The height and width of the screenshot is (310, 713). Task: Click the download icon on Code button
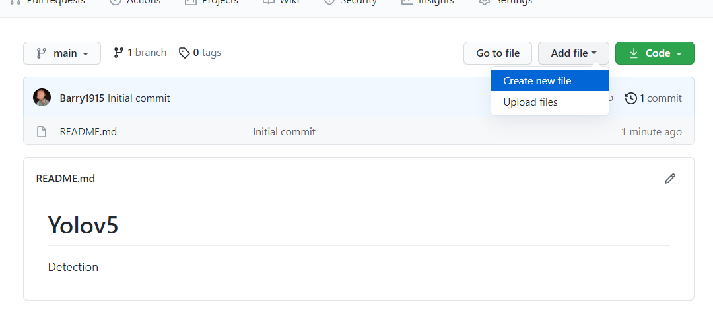click(634, 53)
